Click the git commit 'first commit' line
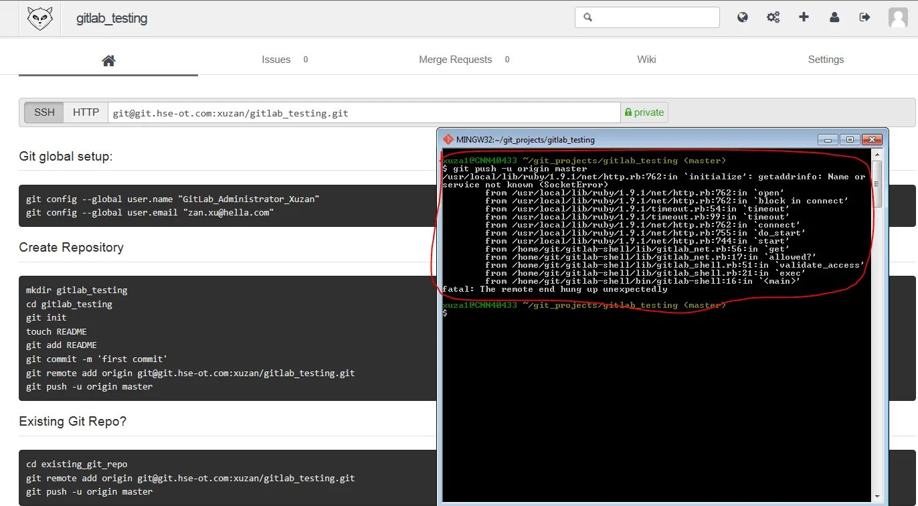 point(96,359)
